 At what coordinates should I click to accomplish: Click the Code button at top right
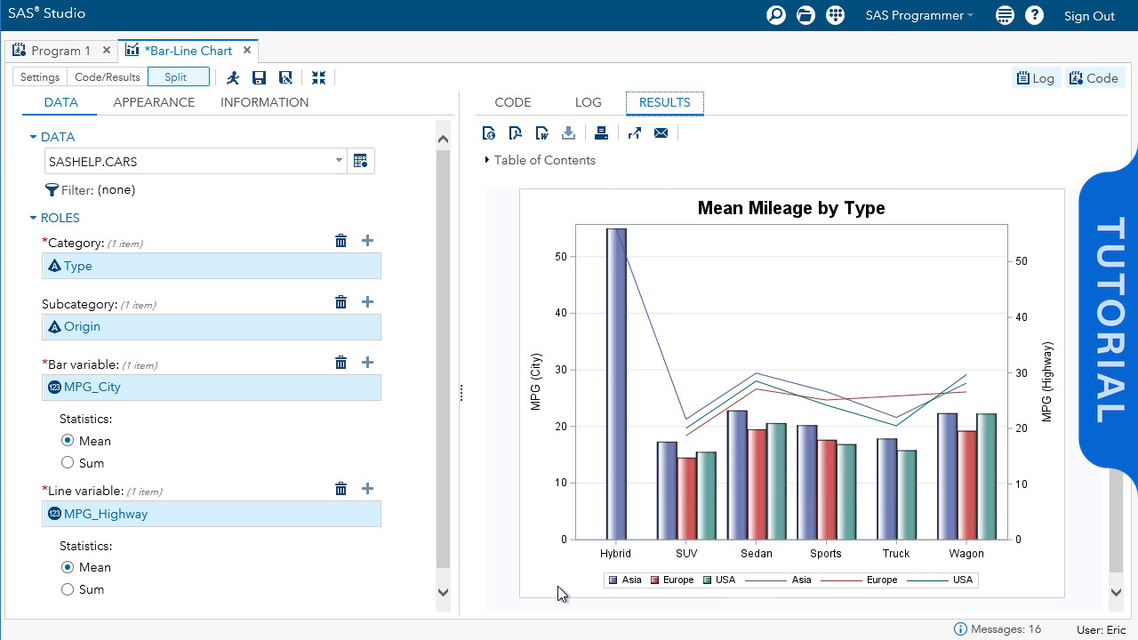click(1094, 78)
